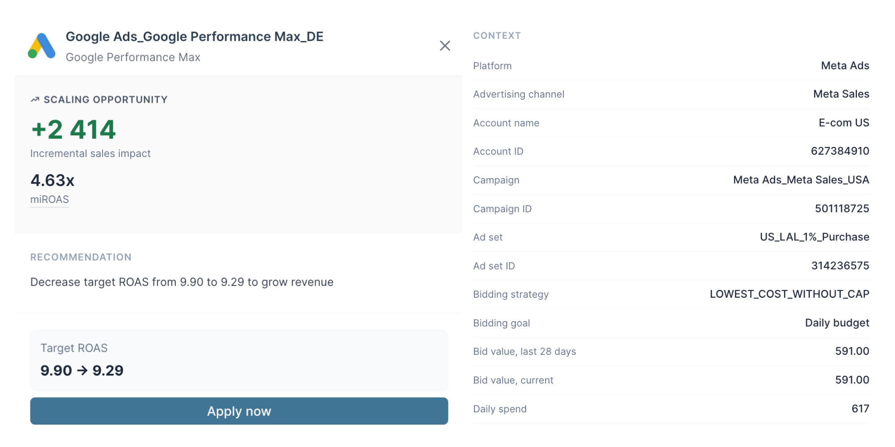
Task: Click the Account name value E-com US
Action: 844,122
